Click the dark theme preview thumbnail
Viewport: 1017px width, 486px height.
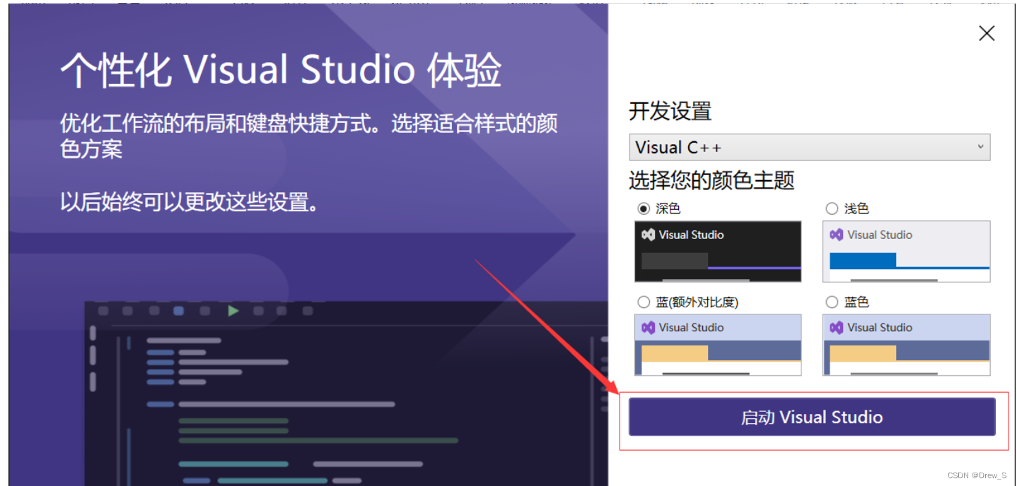click(x=718, y=251)
